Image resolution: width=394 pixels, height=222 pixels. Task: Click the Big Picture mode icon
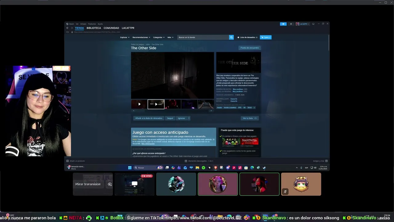[x=313, y=24]
